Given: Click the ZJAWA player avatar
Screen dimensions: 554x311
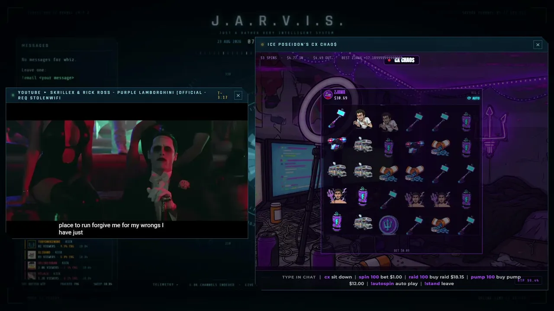Looking at the screenshot, I should tap(328, 95).
